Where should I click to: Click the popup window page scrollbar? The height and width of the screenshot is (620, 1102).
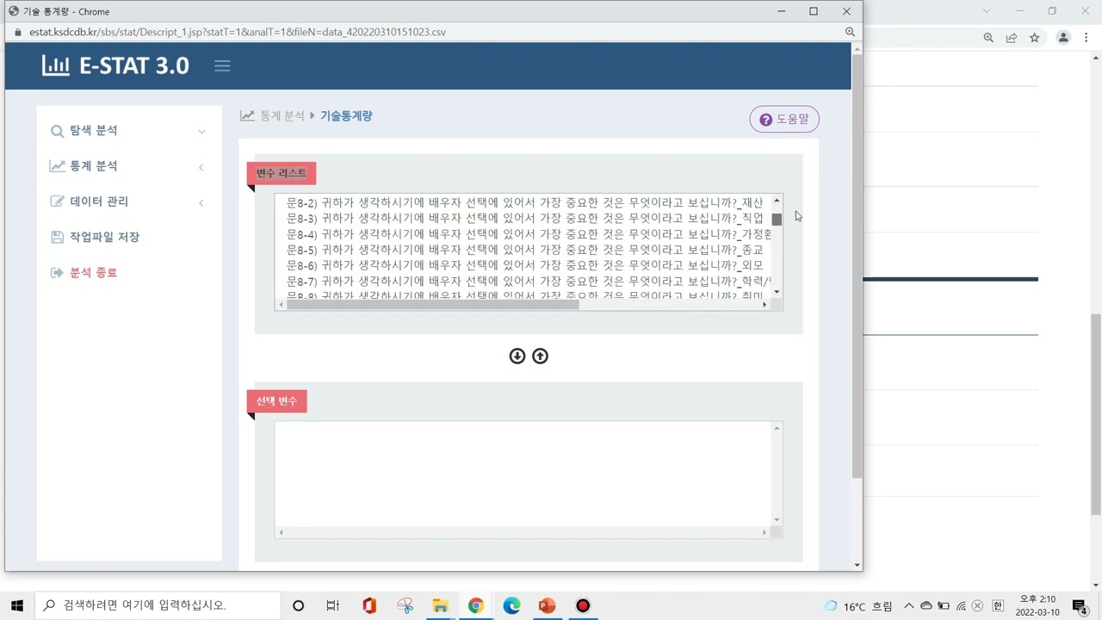(x=857, y=267)
